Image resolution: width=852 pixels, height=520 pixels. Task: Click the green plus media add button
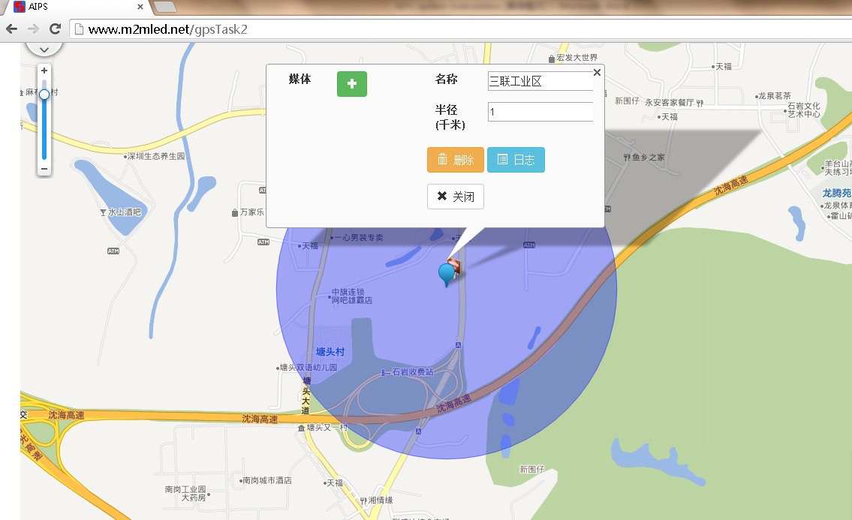click(x=351, y=84)
